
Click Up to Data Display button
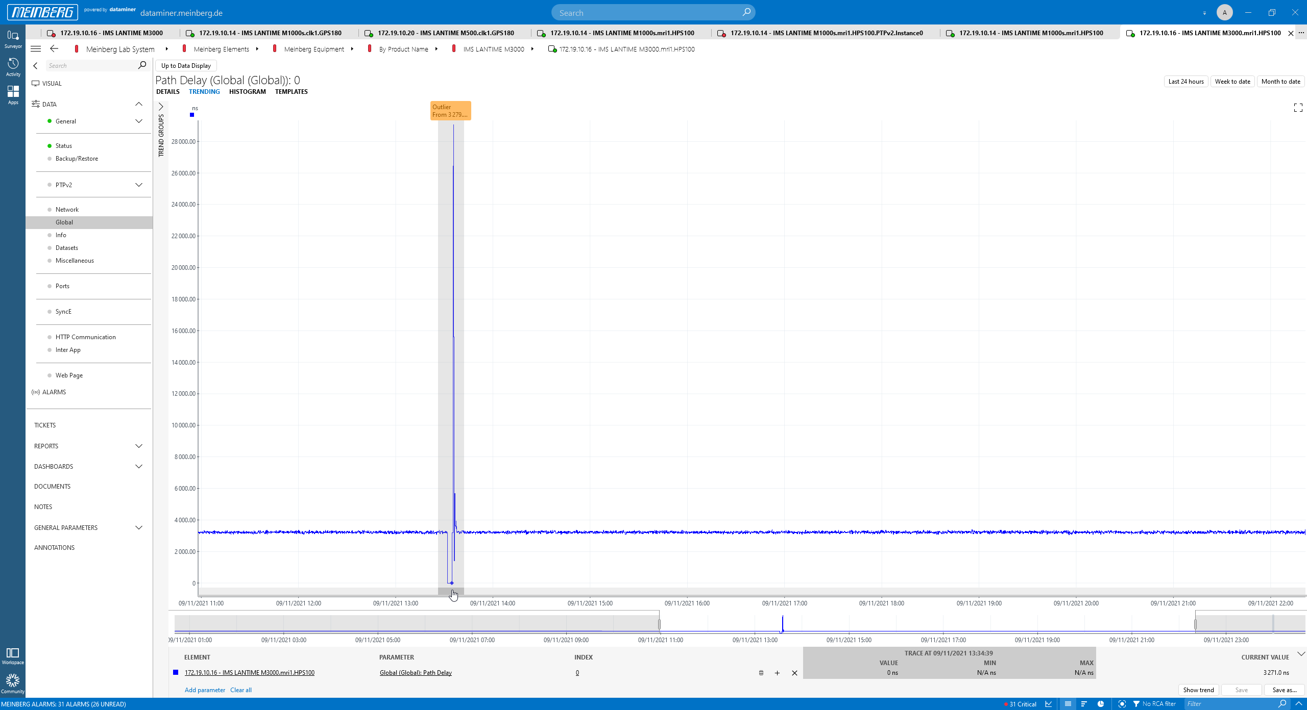click(x=186, y=66)
